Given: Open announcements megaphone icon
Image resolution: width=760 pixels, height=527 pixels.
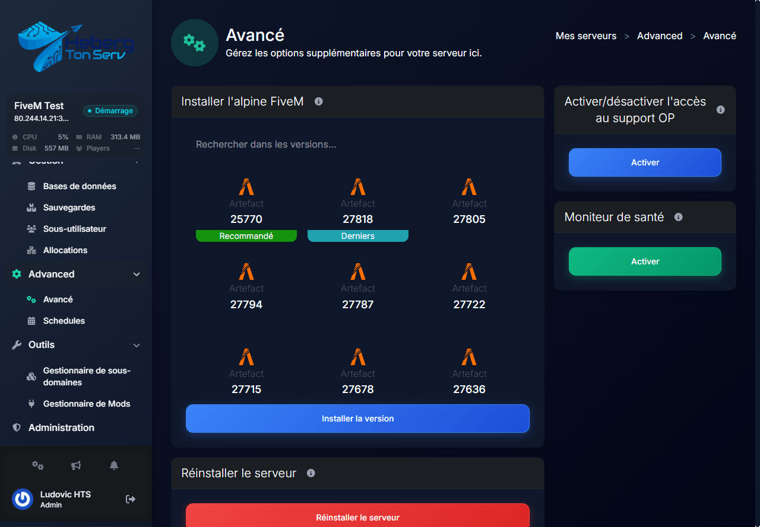Looking at the screenshot, I should tap(76, 465).
